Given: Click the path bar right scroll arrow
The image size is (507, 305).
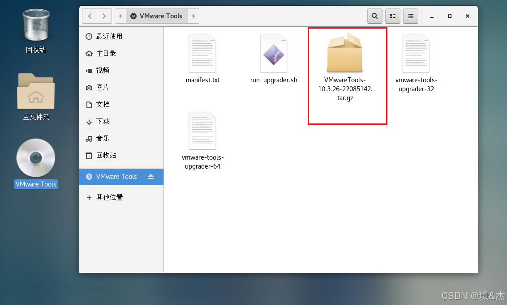Looking at the screenshot, I should click(x=193, y=16).
